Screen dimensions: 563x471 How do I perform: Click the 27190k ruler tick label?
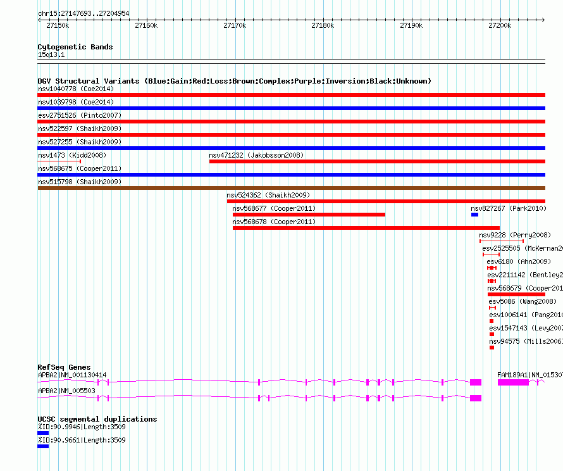411,25
